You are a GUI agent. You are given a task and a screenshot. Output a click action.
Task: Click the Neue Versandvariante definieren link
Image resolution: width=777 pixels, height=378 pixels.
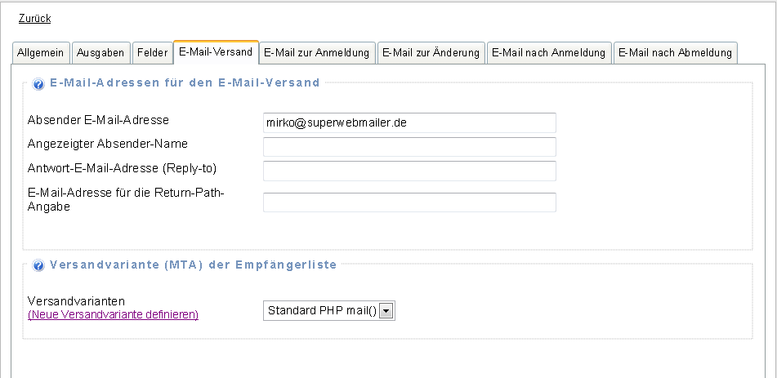click(114, 314)
